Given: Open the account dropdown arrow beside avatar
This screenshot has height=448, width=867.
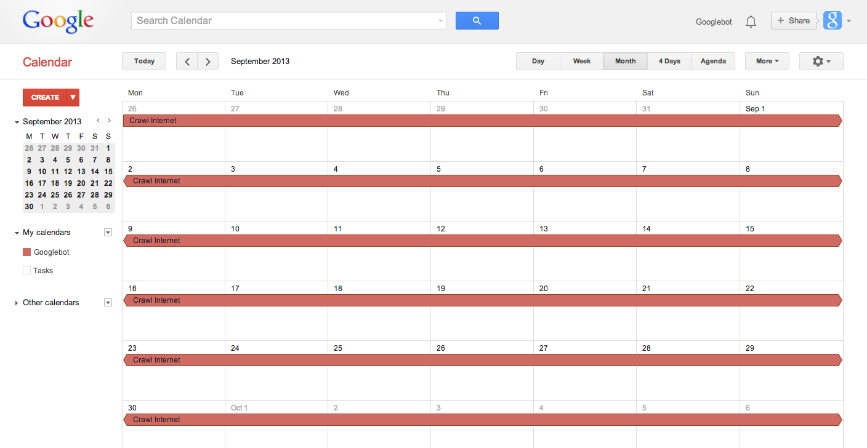Looking at the screenshot, I should pyautogui.click(x=849, y=21).
